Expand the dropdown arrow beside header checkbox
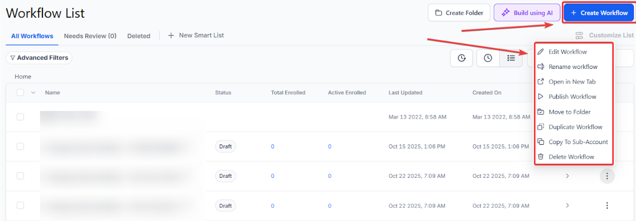This screenshot has width=636, height=222. tap(33, 93)
